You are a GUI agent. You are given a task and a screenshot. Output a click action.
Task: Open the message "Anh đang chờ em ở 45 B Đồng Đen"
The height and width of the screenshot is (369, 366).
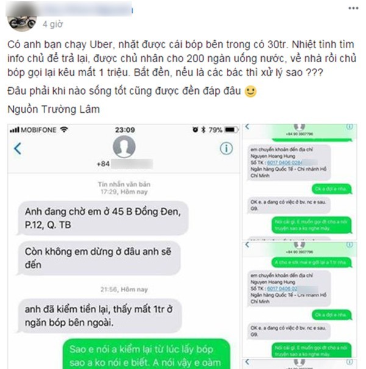point(103,218)
